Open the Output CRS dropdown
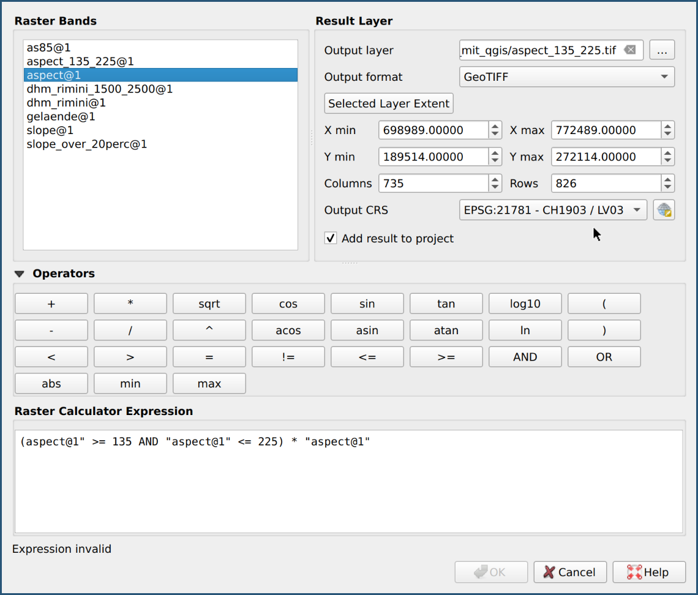698x595 pixels. click(x=552, y=210)
